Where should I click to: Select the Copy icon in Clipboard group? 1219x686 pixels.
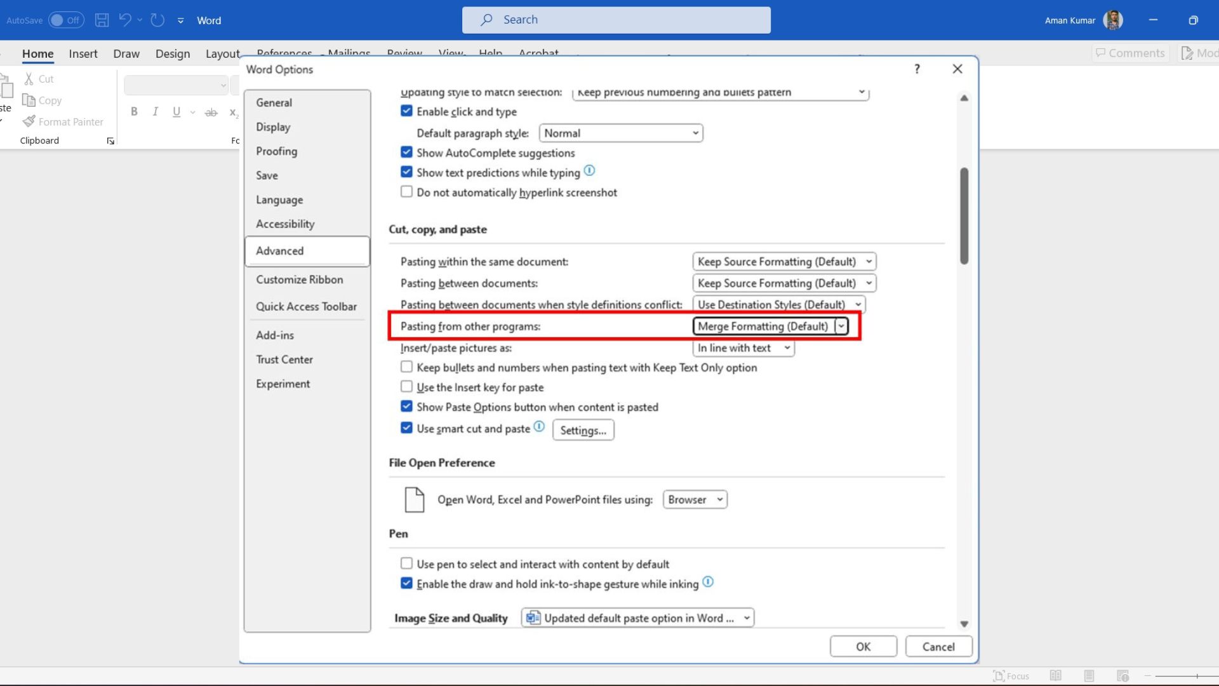click(30, 100)
